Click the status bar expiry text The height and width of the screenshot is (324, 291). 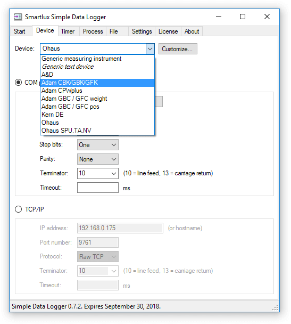point(86,306)
